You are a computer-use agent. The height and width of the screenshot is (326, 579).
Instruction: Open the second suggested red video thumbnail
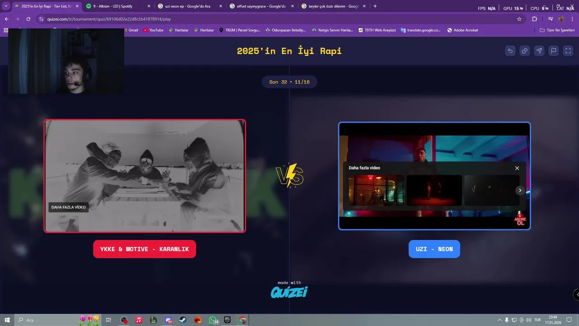click(x=434, y=190)
